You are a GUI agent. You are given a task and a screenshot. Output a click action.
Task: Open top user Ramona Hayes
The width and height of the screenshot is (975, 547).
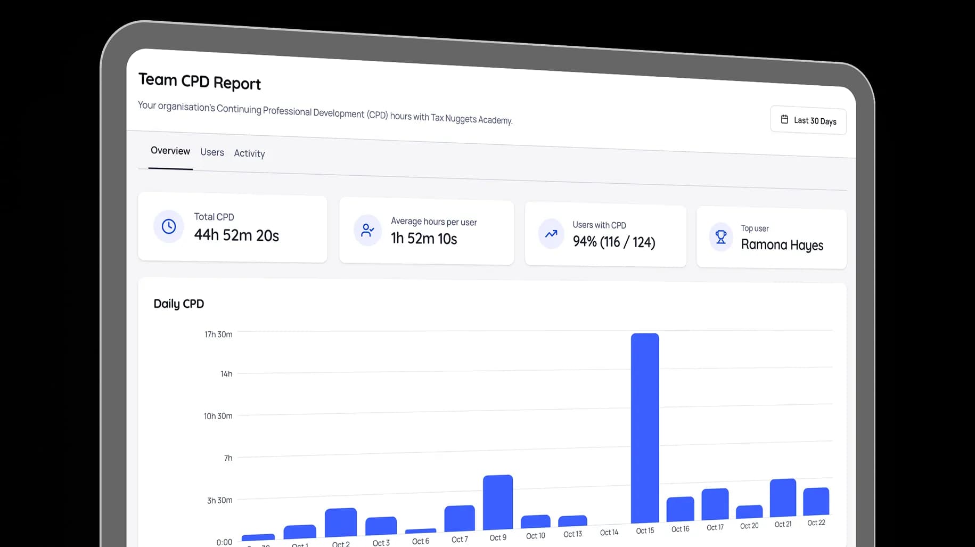pos(782,245)
